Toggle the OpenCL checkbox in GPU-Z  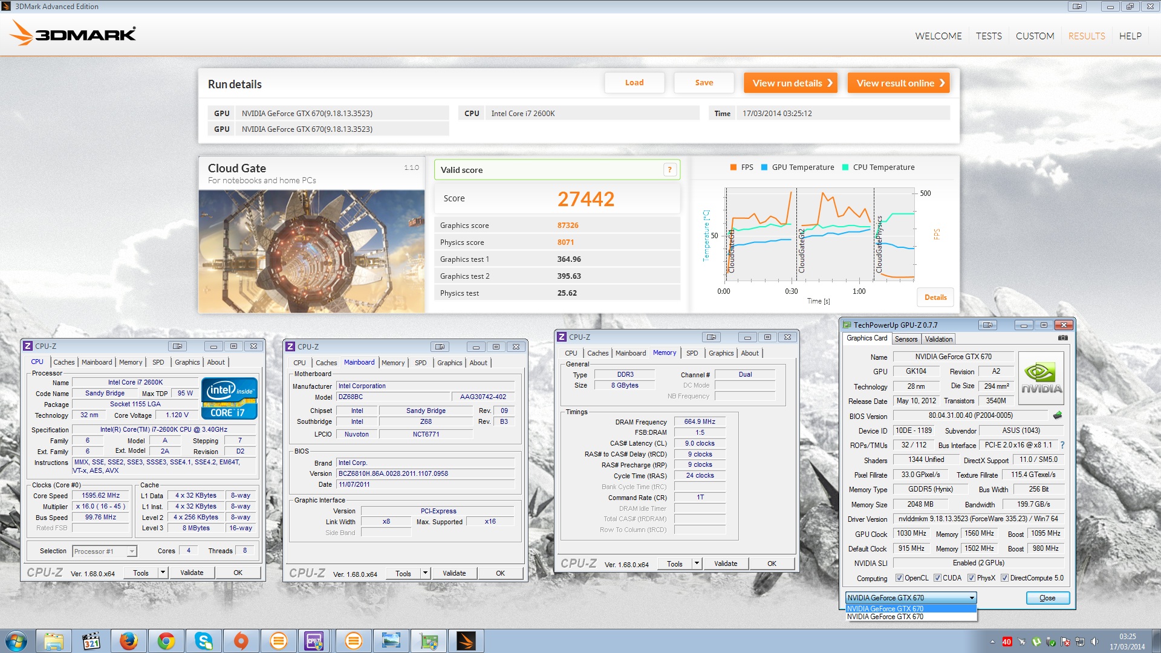(899, 578)
